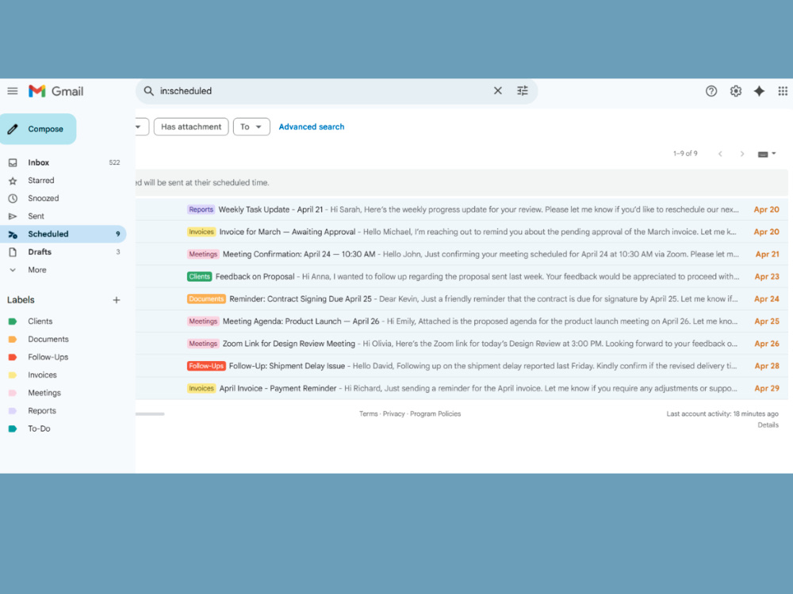Click in the in:scheduled search field
Screen dimensions: 793x594
324,91
